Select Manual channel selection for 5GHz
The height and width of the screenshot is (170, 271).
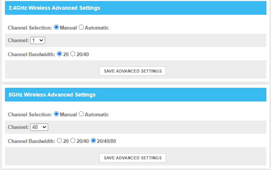coord(56,114)
